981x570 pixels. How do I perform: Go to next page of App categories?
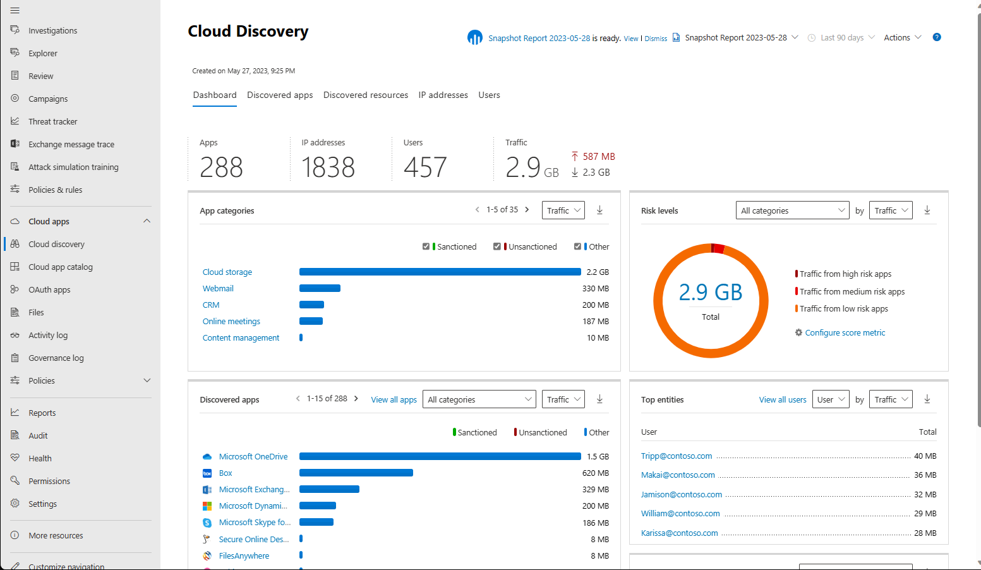click(527, 209)
